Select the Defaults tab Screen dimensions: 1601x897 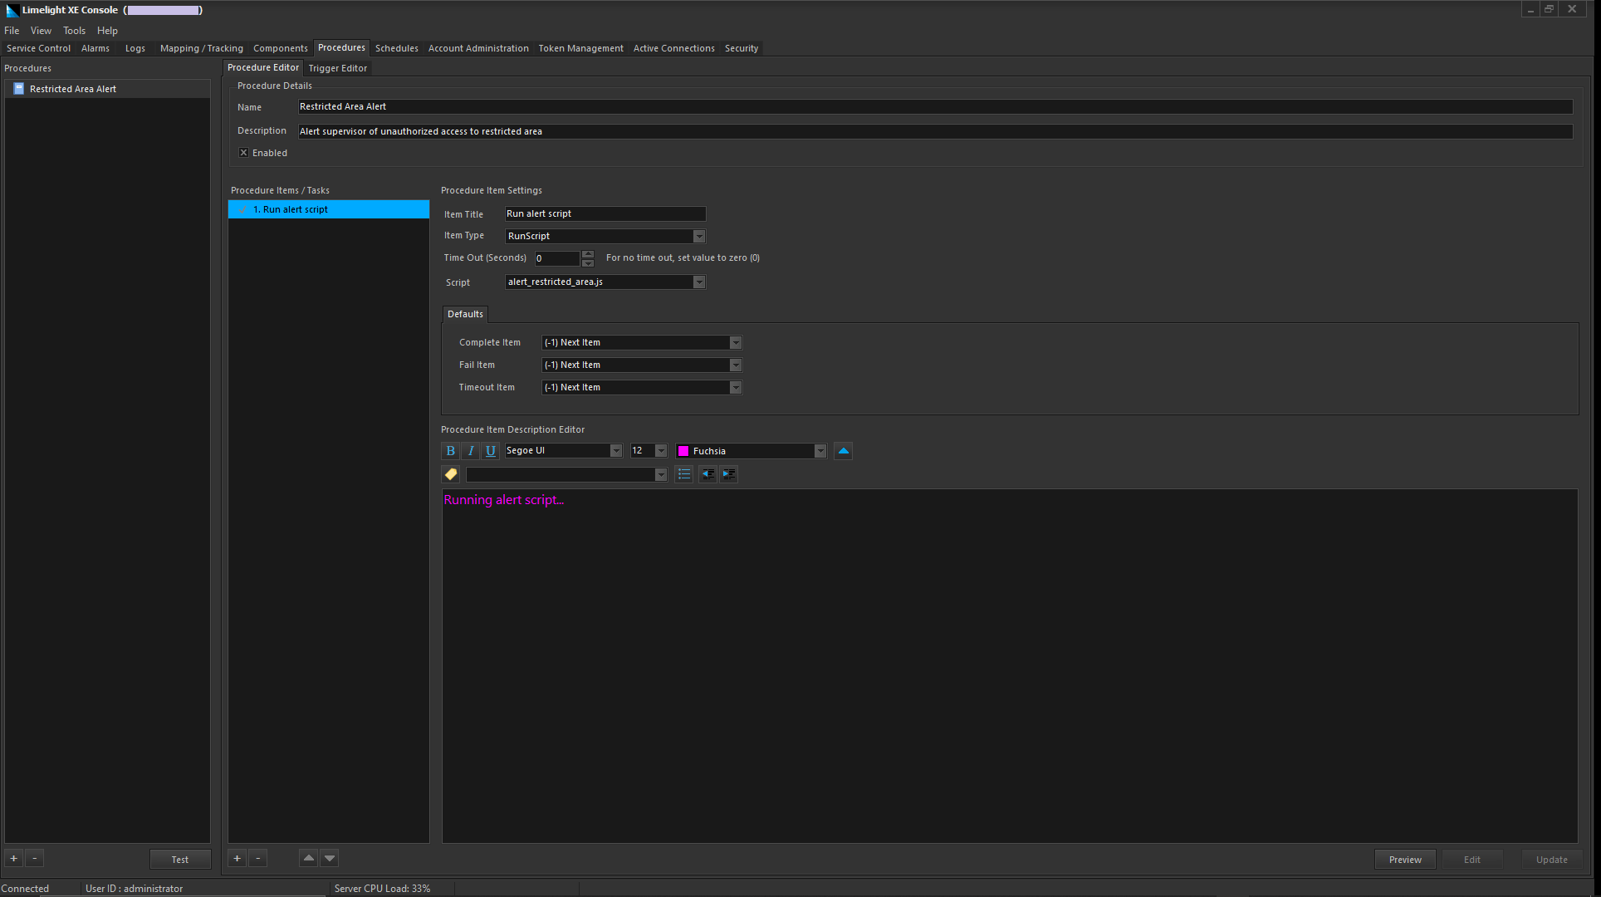[465, 314]
